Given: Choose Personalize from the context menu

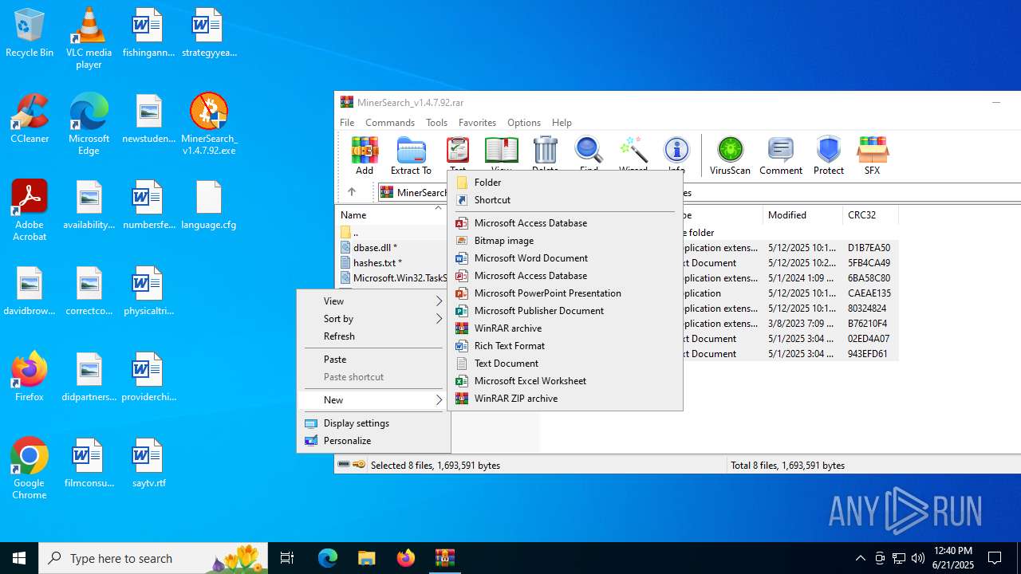Looking at the screenshot, I should (x=373, y=441).
